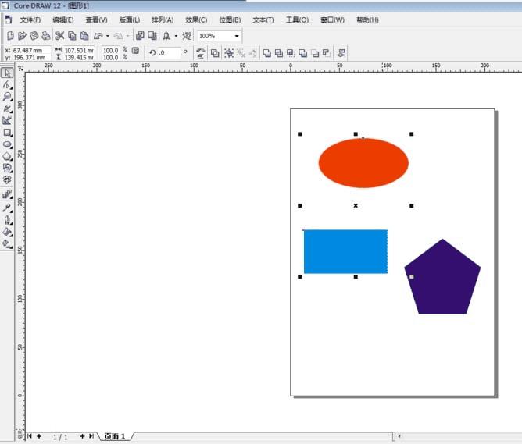This screenshot has height=444, width=522.
Task: Choose the Ellipse tool in the toolbox
Action: click(x=7, y=144)
